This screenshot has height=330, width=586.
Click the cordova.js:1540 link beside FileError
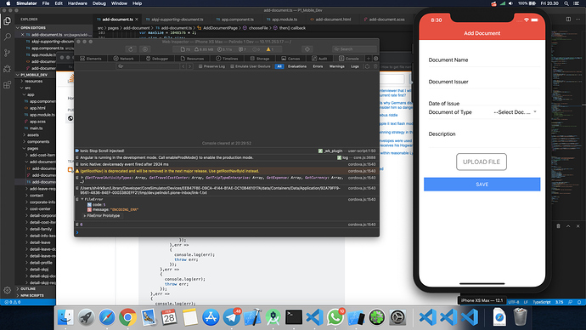[362, 199]
